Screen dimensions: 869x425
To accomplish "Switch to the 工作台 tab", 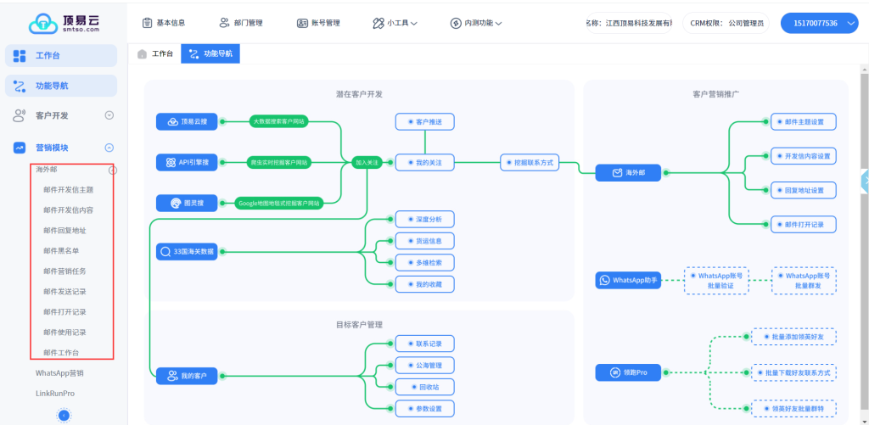I will 154,53.
